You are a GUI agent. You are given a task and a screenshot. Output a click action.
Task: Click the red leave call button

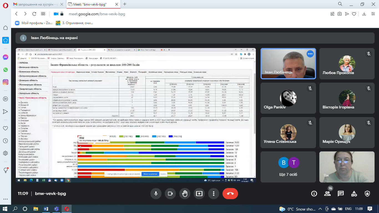point(230,194)
